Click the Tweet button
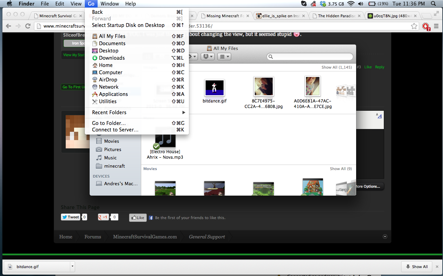The height and width of the screenshot is (276, 443). click(x=71, y=217)
